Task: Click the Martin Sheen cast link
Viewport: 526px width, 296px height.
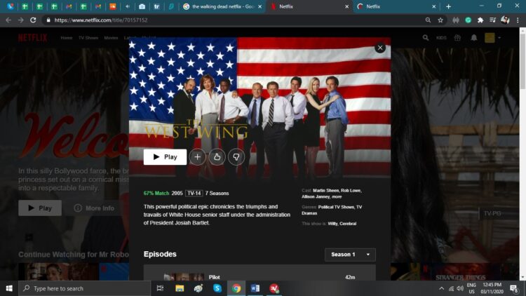Action: coord(325,190)
